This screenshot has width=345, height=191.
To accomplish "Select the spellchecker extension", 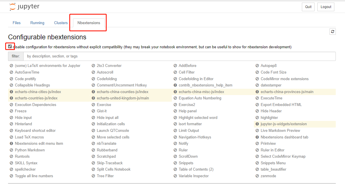I will pyautogui.click(x=25, y=169).
